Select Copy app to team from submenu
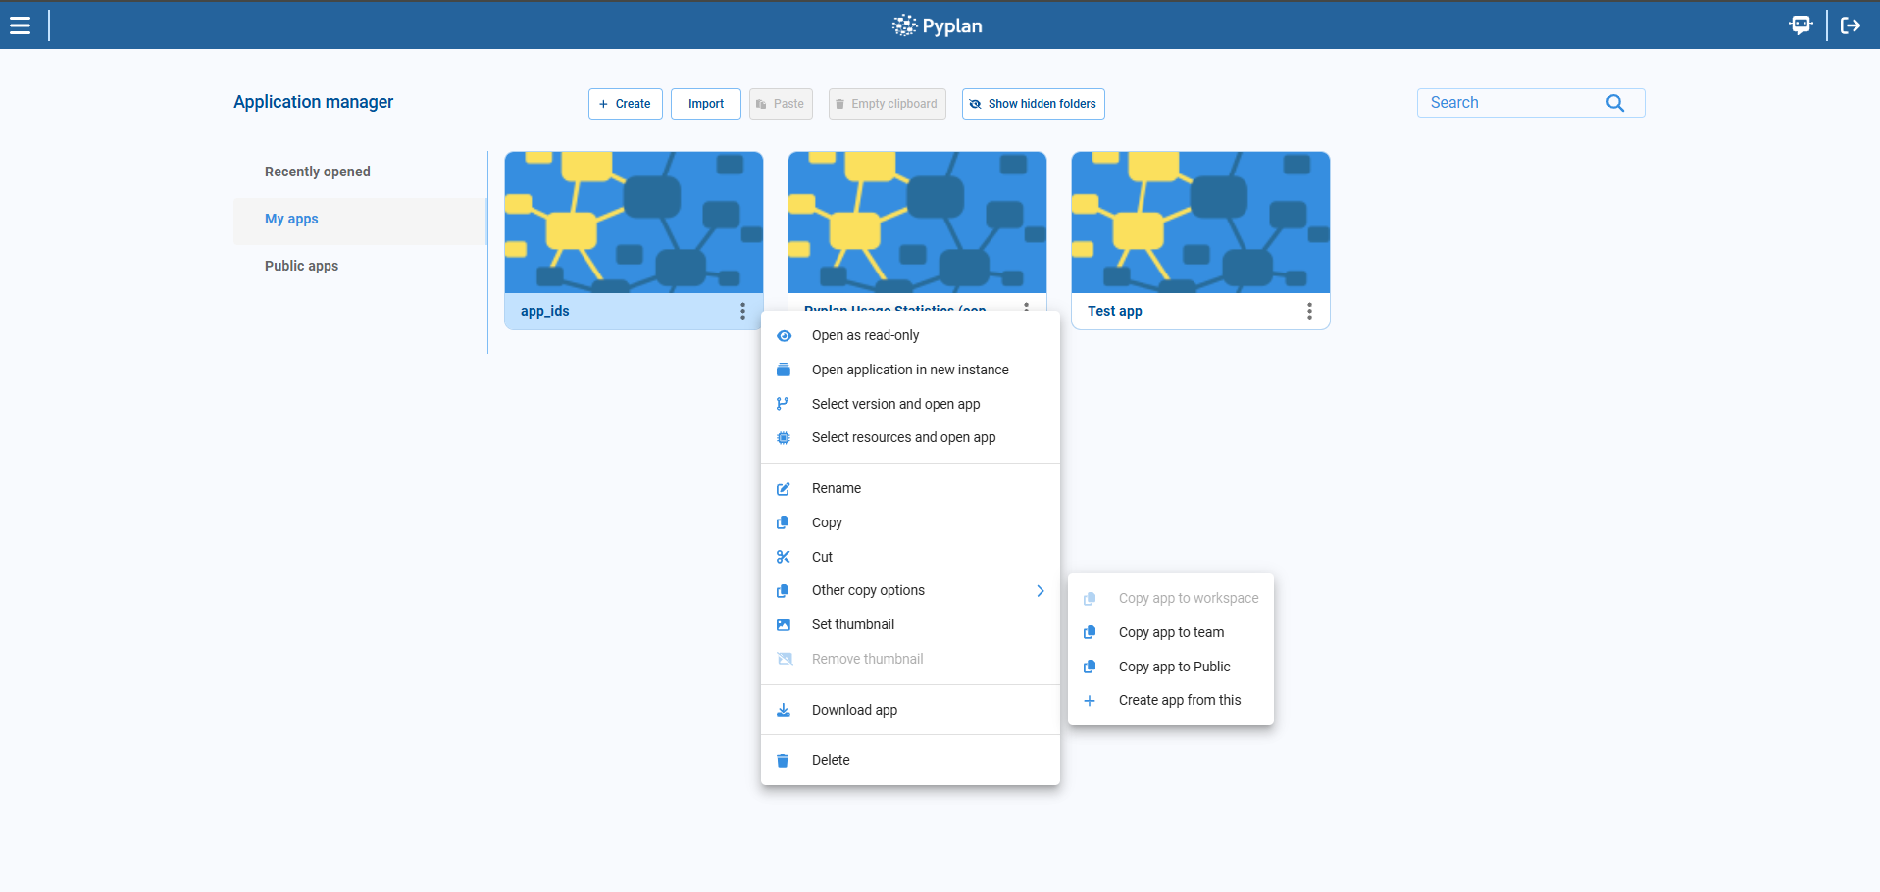 1171,632
